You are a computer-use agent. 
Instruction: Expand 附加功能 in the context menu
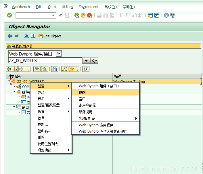(51, 150)
